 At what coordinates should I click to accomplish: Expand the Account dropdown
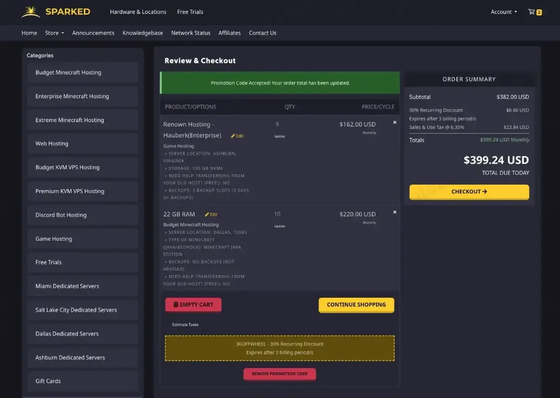(x=503, y=12)
